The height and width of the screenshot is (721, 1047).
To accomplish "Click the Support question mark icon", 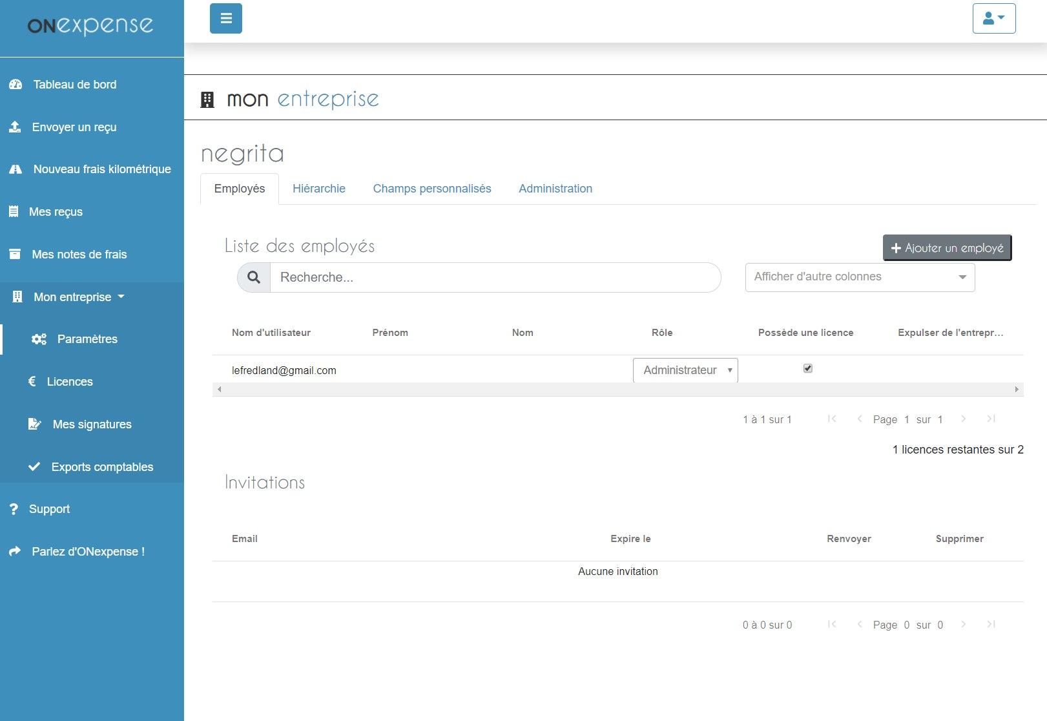I will point(14,508).
